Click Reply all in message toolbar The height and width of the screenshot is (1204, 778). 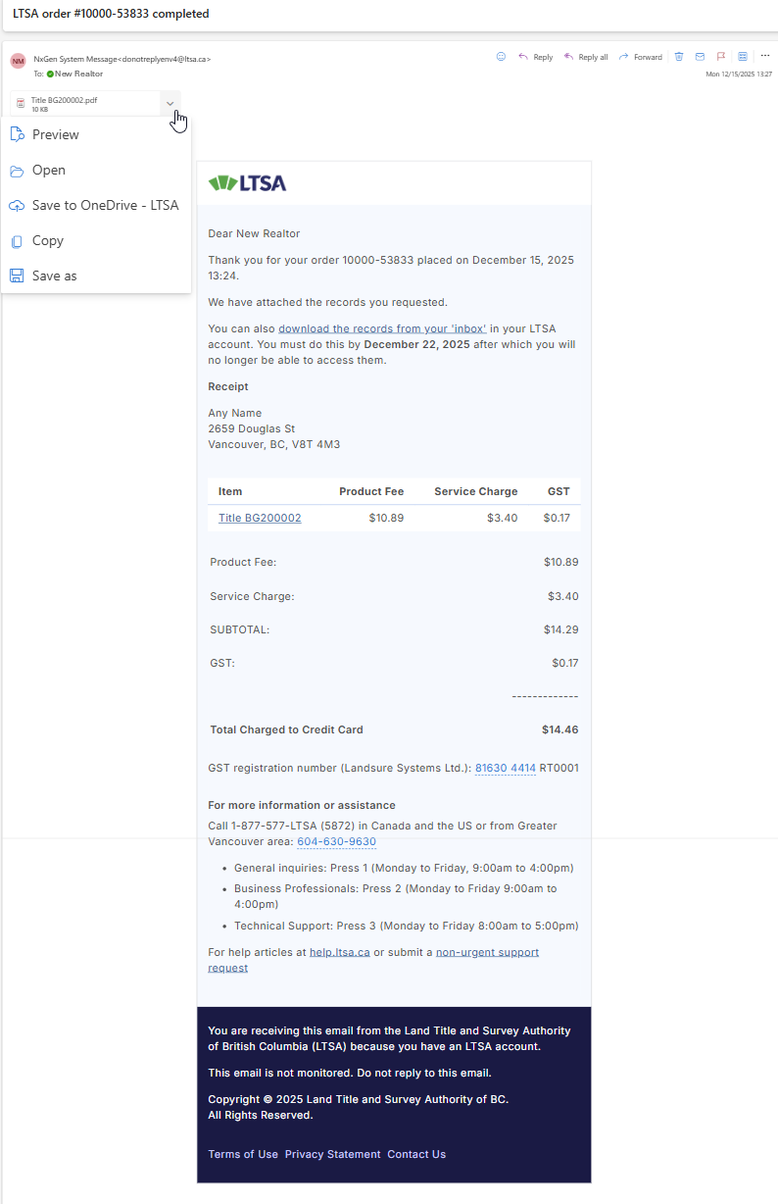tap(586, 57)
